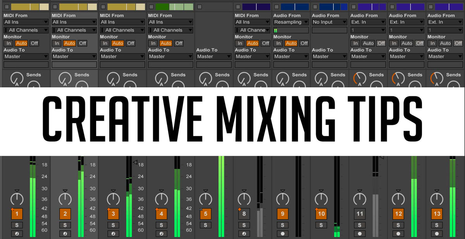The height and width of the screenshot is (239, 465).
Task: Click the pan knob above track 5
Action: click(x=205, y=199)
